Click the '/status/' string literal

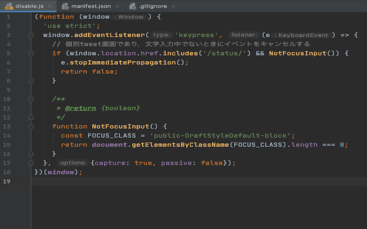[224, 53]
